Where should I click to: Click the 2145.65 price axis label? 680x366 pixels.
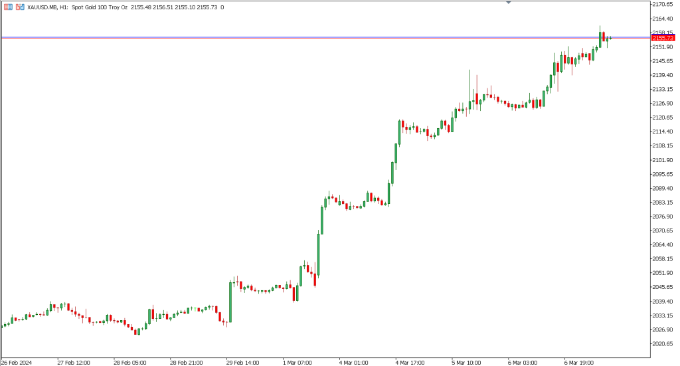pyautogui.click(x=663, y=61)
